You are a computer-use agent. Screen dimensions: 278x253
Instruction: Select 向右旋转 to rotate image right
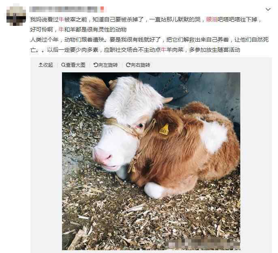tap(140, 65)
